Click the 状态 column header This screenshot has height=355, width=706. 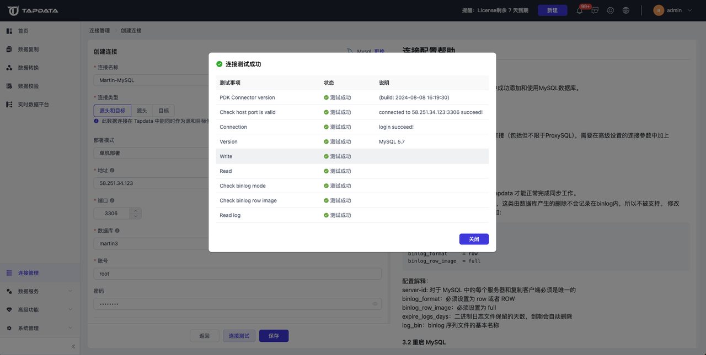329,83
